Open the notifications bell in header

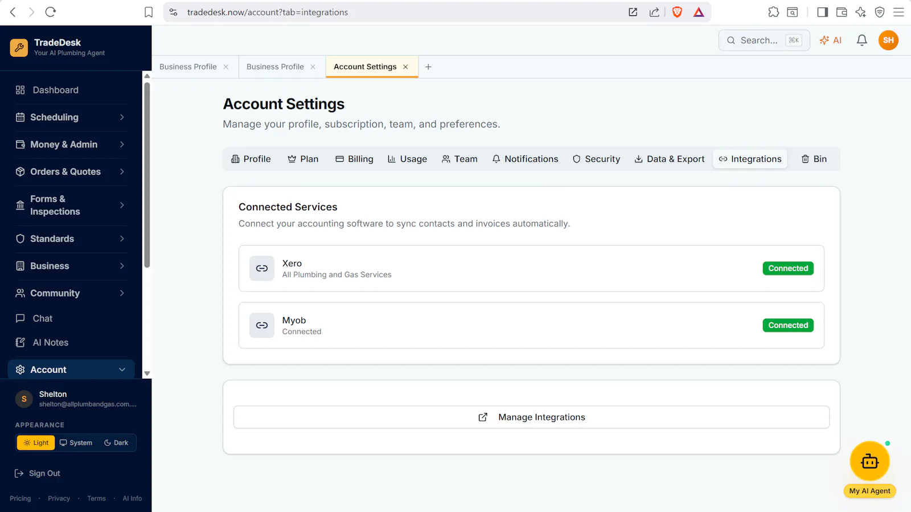coord(862,40)
